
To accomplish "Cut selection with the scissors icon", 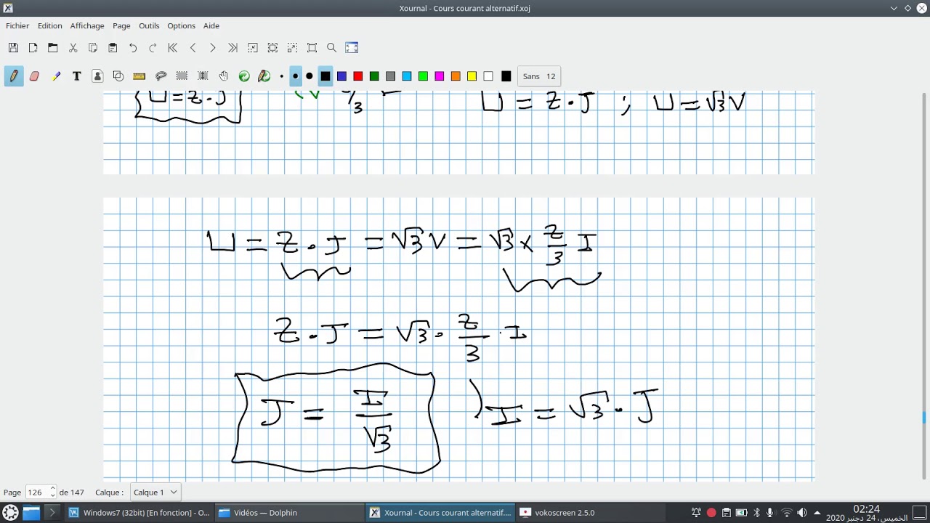I will tap(73, 48).
